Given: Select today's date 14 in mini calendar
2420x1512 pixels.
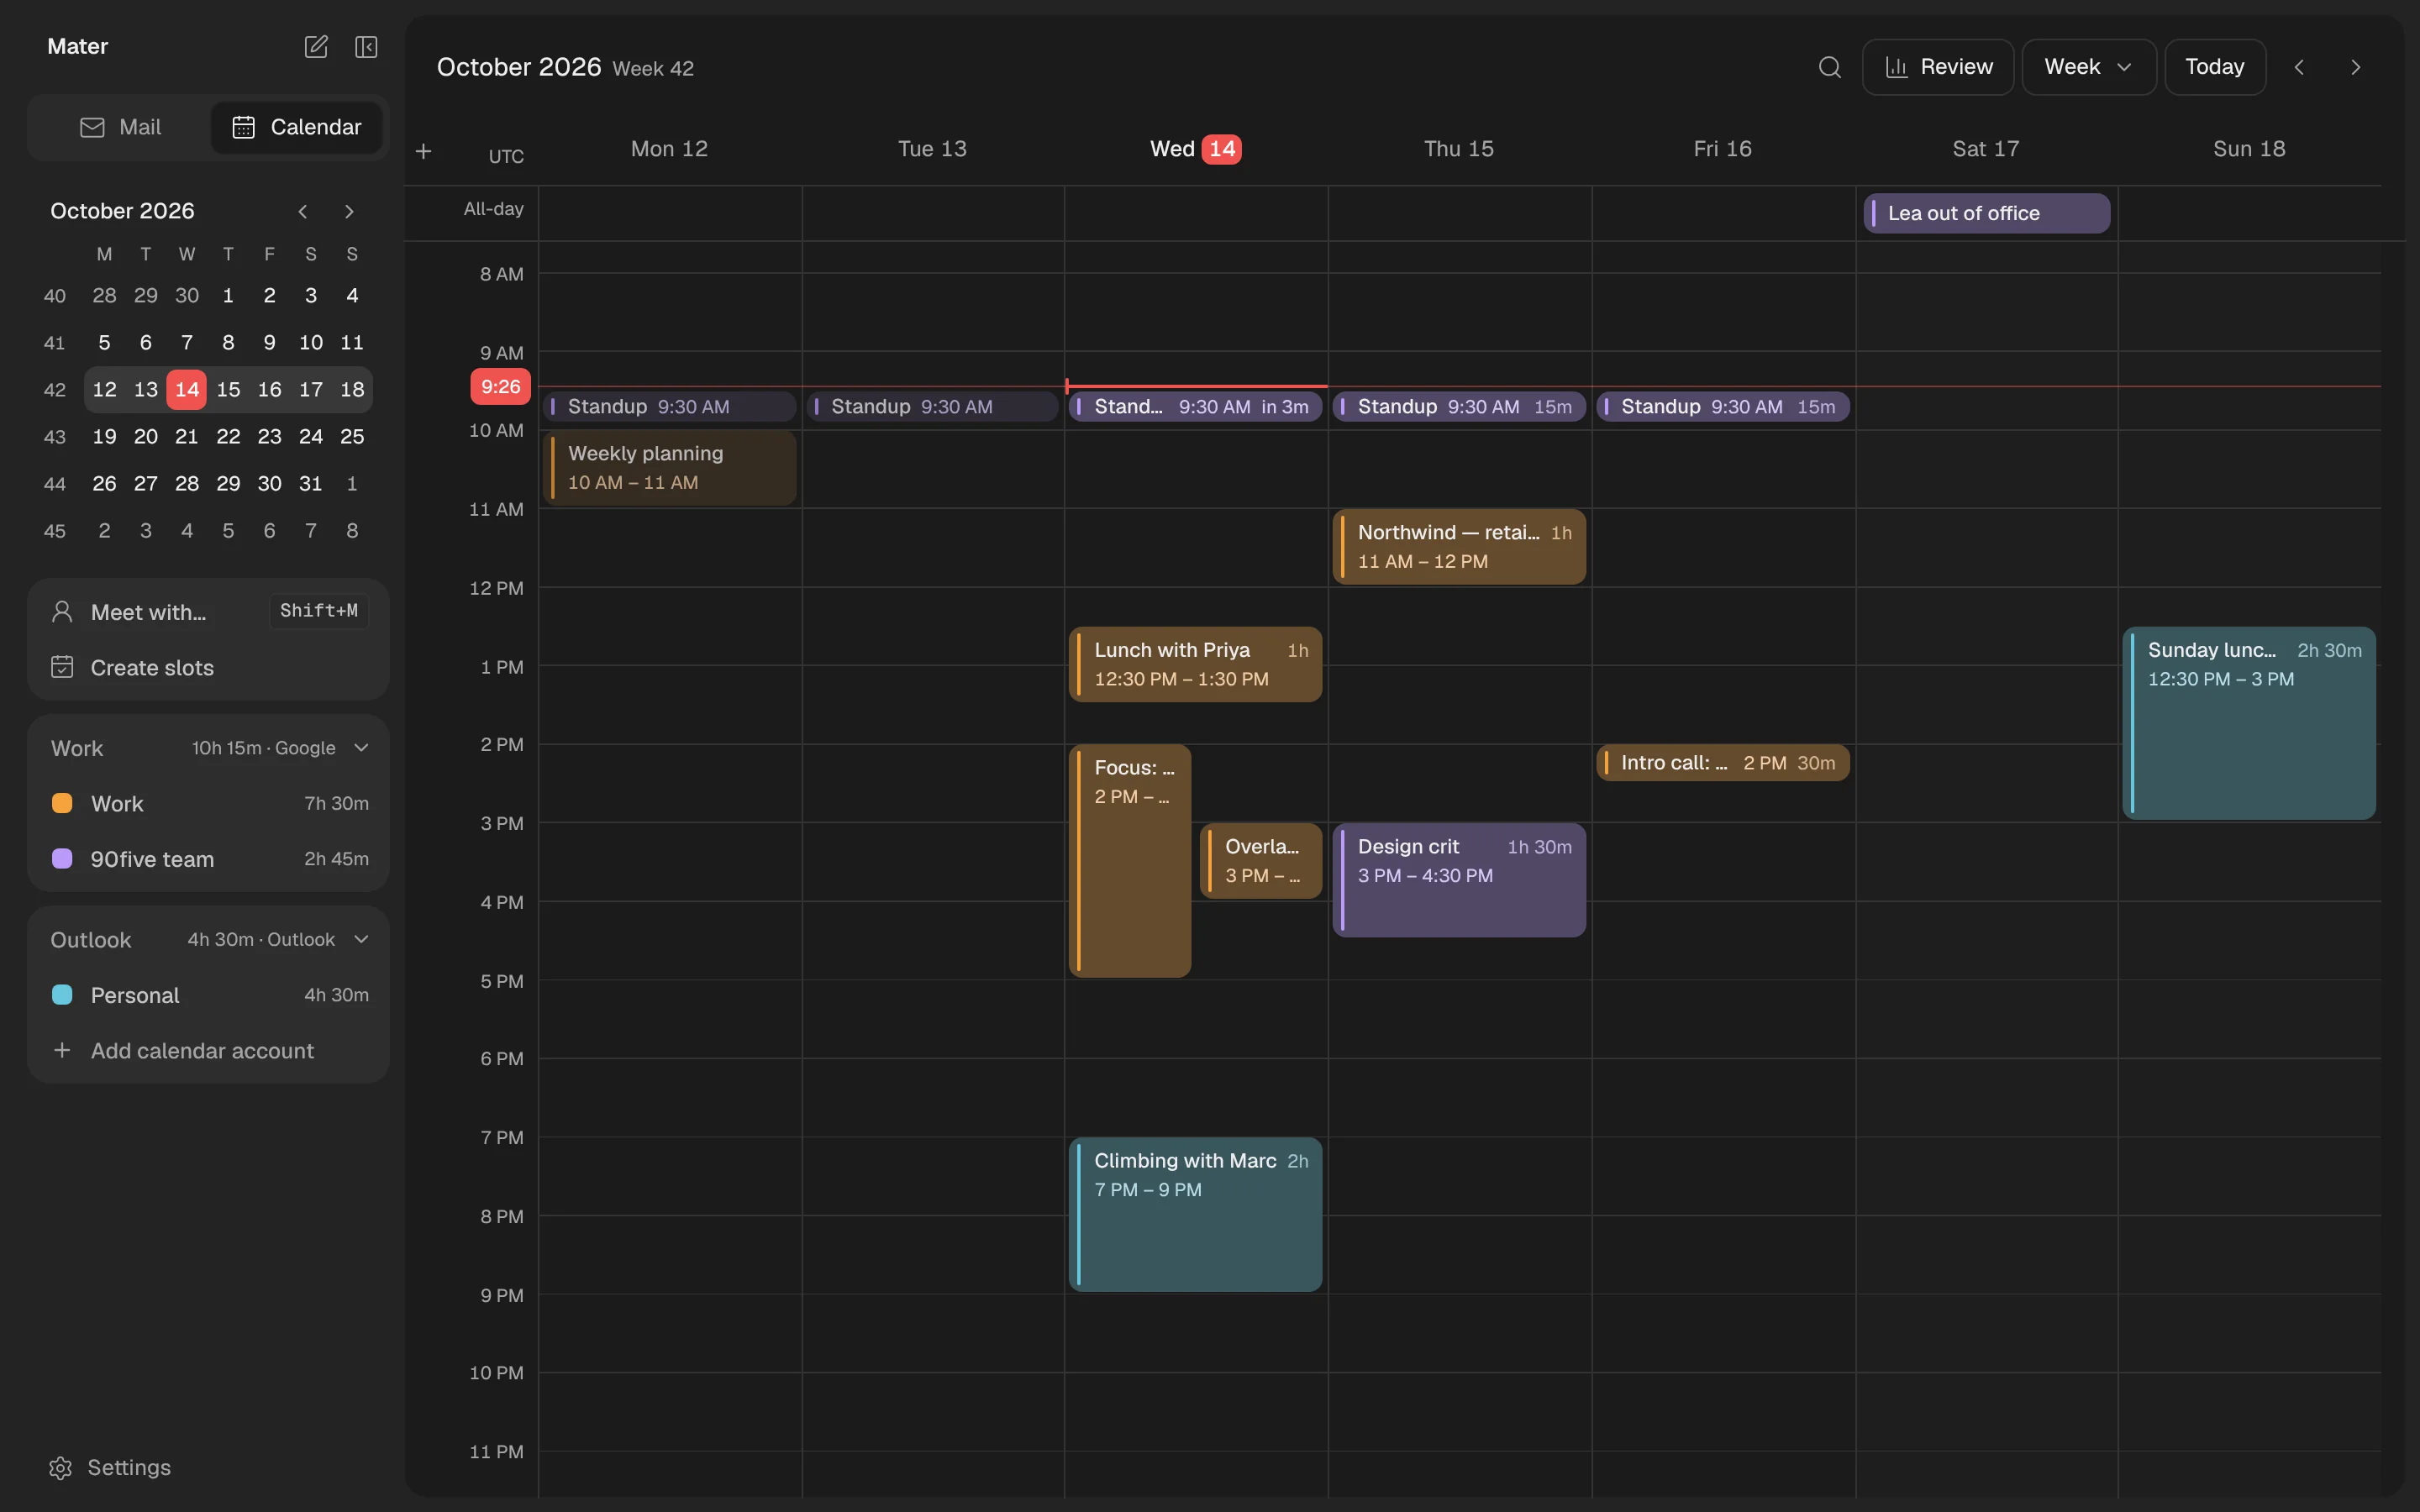Looking at the screenshot, I should [187, 389].
